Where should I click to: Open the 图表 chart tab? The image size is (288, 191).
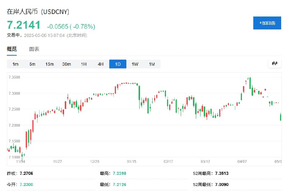coord(34,49)
